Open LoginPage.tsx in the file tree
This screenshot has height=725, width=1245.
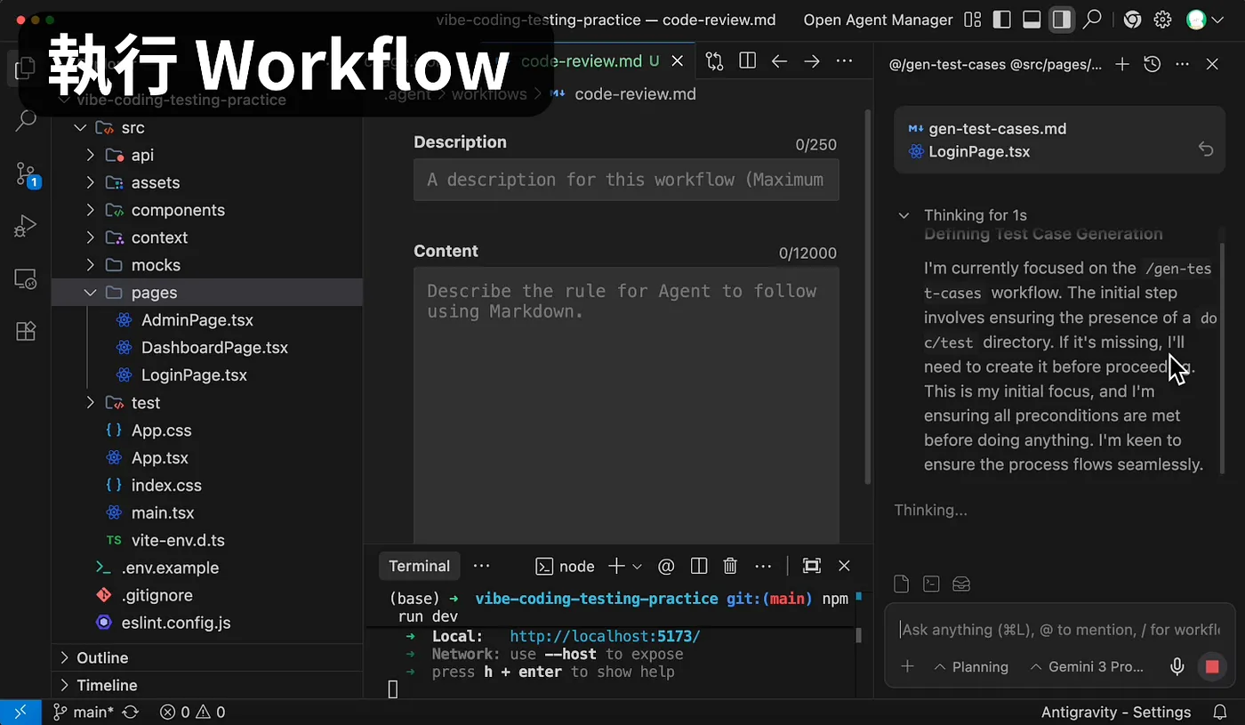click(194, 375)
